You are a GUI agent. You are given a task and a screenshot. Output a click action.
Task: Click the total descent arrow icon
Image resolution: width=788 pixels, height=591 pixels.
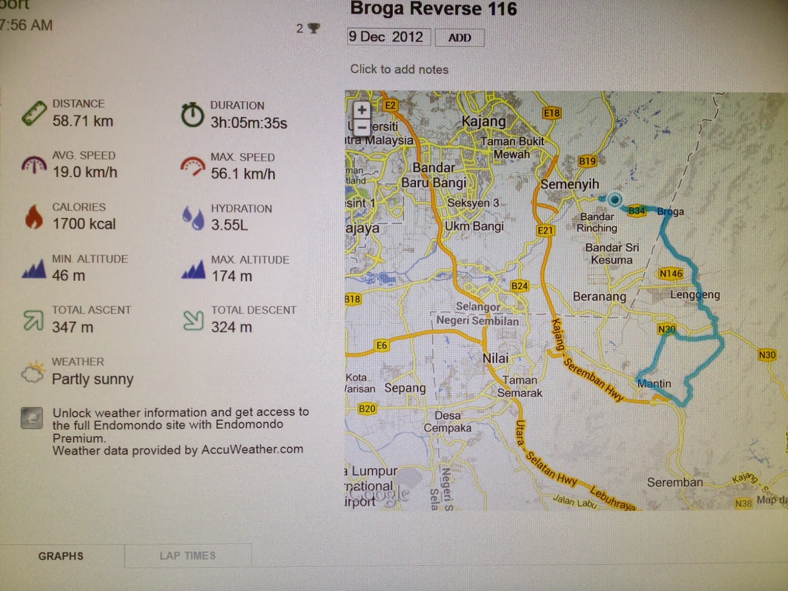(x=193, y=321)
